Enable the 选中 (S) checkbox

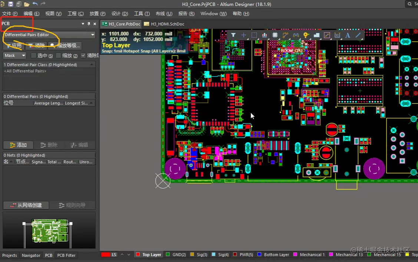click(x=34, y=55)
